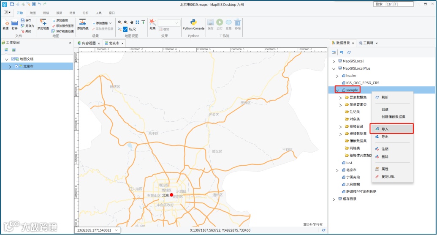
Task: Select IGS_OGC_EPSG_CRS database in catalog
Action: tap(362, 83)
